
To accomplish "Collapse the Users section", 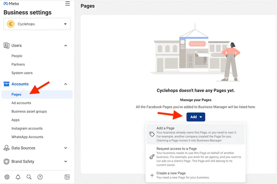I will tap(65, 46).
